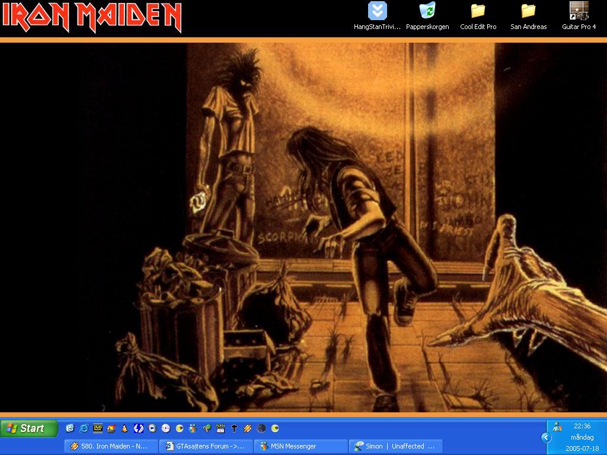Image resolution: width=607 pixels, height=455 pixels.
Task: Open the DVD player quick launch icon
Action: [98, 428]
